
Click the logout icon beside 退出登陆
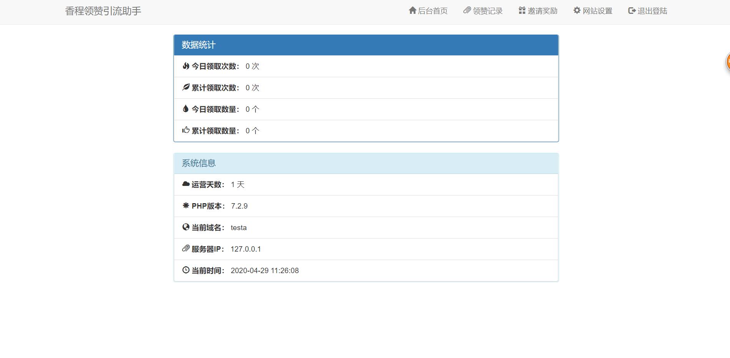point(631,10)
